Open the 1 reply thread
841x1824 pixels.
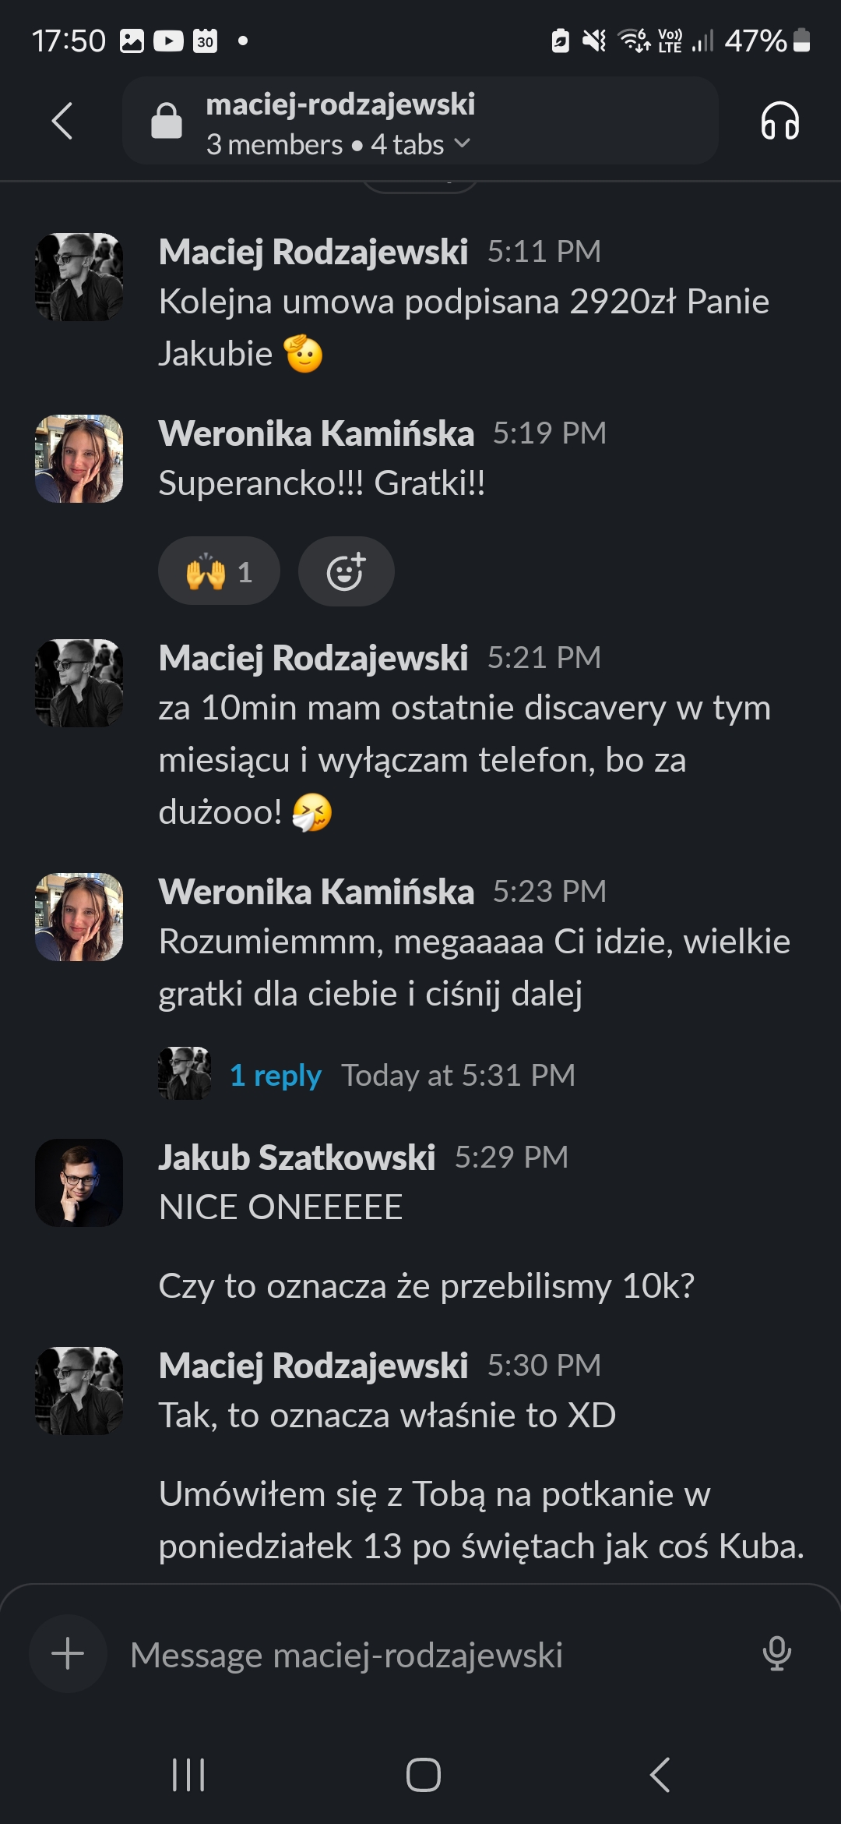(x=276, y=1075)
